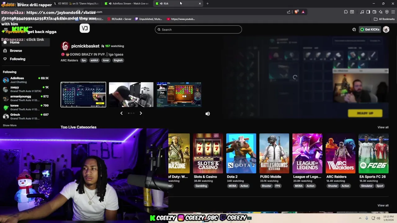Image resolution: width=397 pixels, height=223 pixels.
Task: Go to next featured streams arrow
Action: click(141, 113)
